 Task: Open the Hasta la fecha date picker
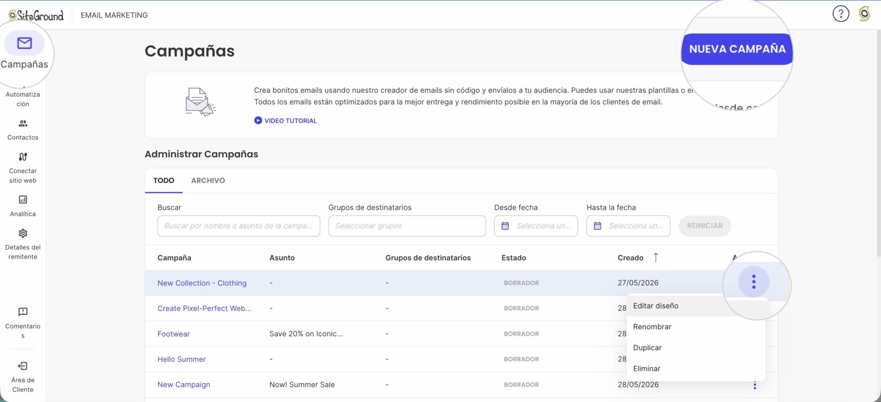click(628, 226)
